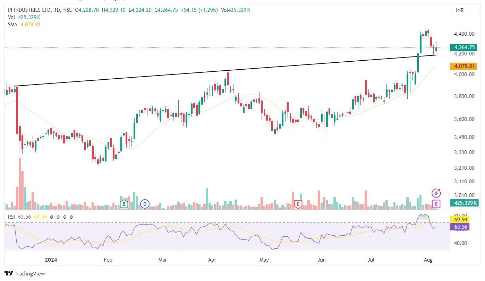Click the Feb label on time axis
This screenshot has width=485, height=281.
pyautogui.click(x=108, y=260)
